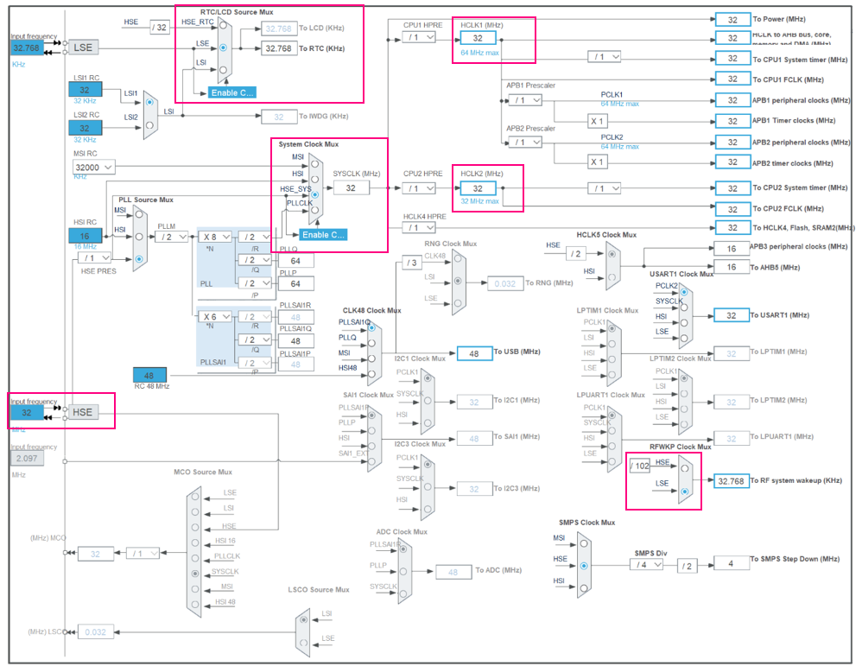
Task: Open SMPS Div /4 dropdown
Action: (646, 564)
